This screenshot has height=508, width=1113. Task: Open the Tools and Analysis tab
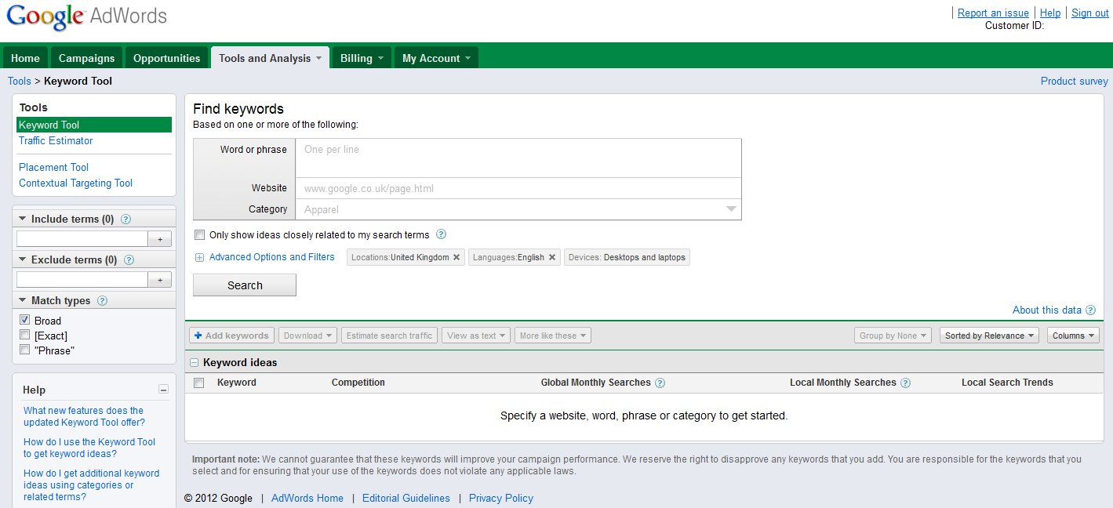(270, 58)
